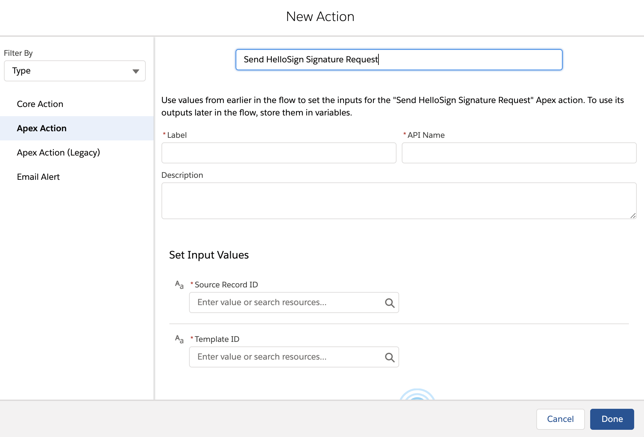The width and height of the screenshot is (644, 437).
Task: Click the spinner icon below Template ID
Action: [417, 395]
